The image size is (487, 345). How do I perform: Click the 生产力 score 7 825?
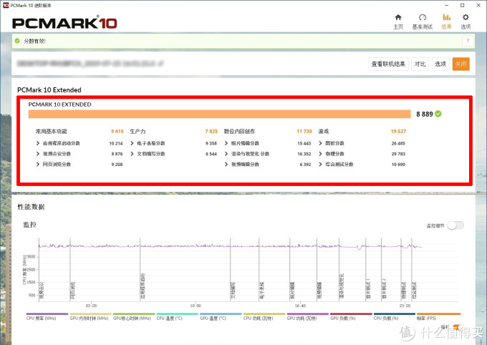click(211, 132)
